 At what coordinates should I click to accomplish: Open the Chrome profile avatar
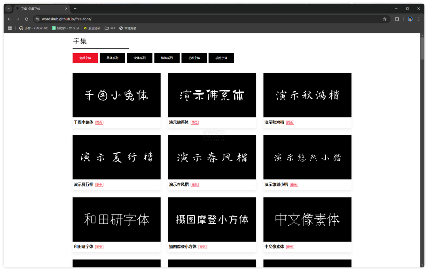click(410, 19)
